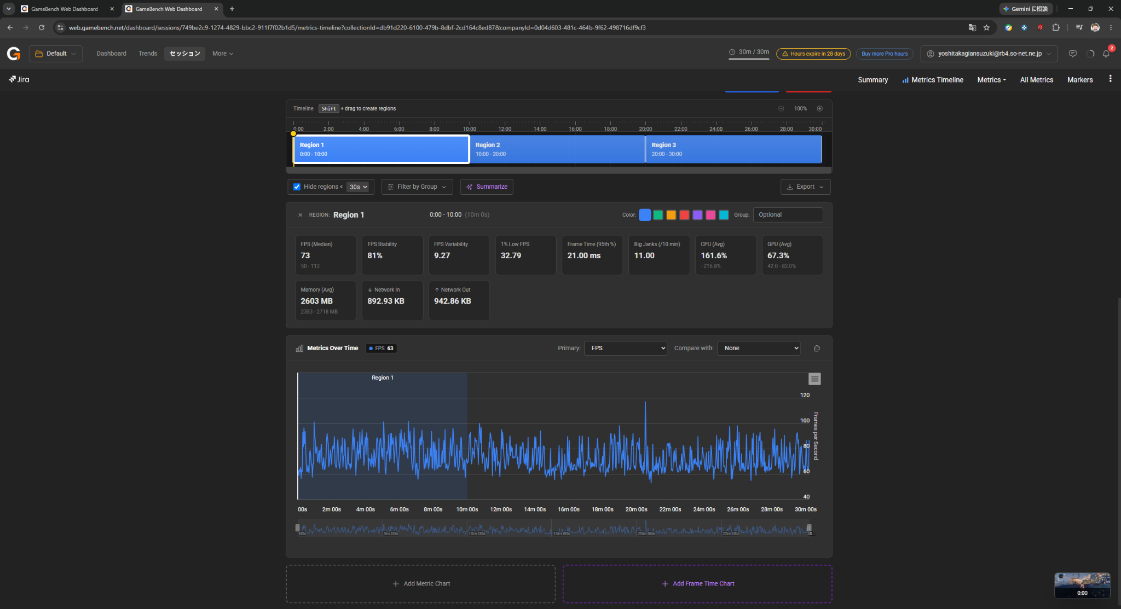
Task: Pick the green region color swatch
Action: point(658,215)
